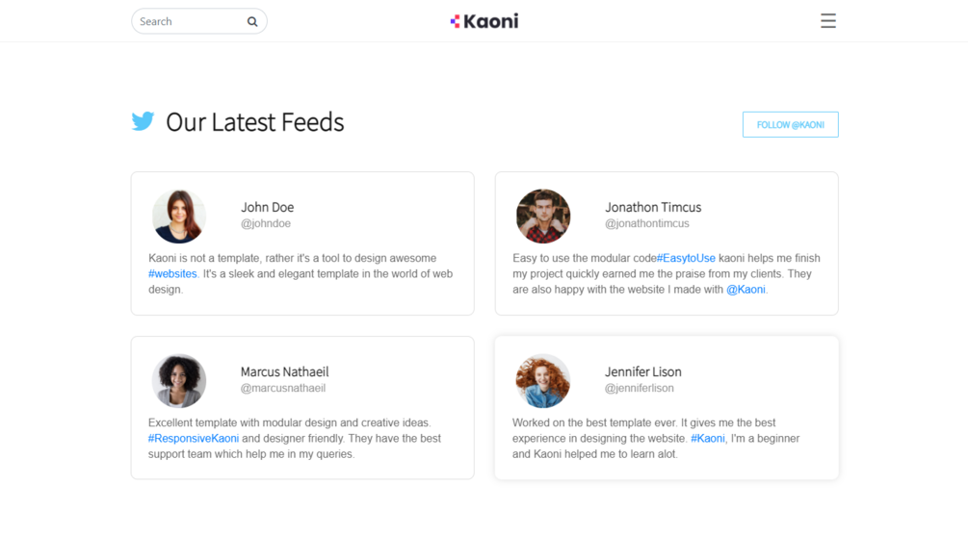Click the #Kaoni hashtag in Jennifer's tweet

(x=708, y=439)
